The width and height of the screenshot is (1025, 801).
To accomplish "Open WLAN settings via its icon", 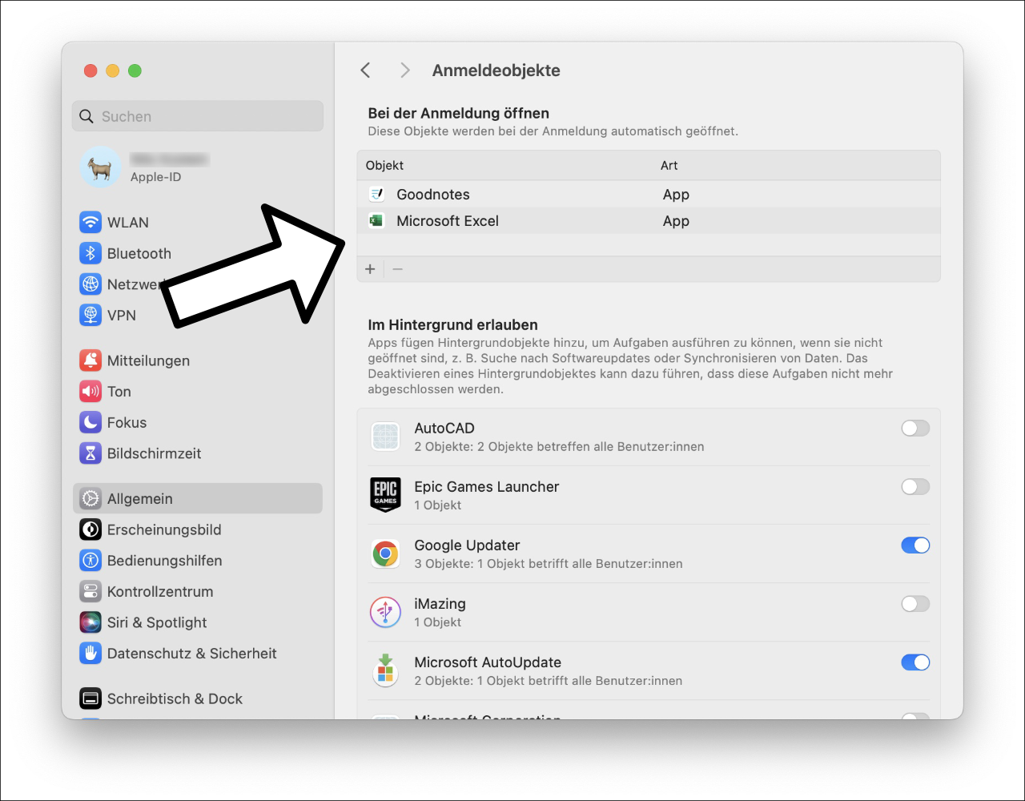I will tap(90, 222).
